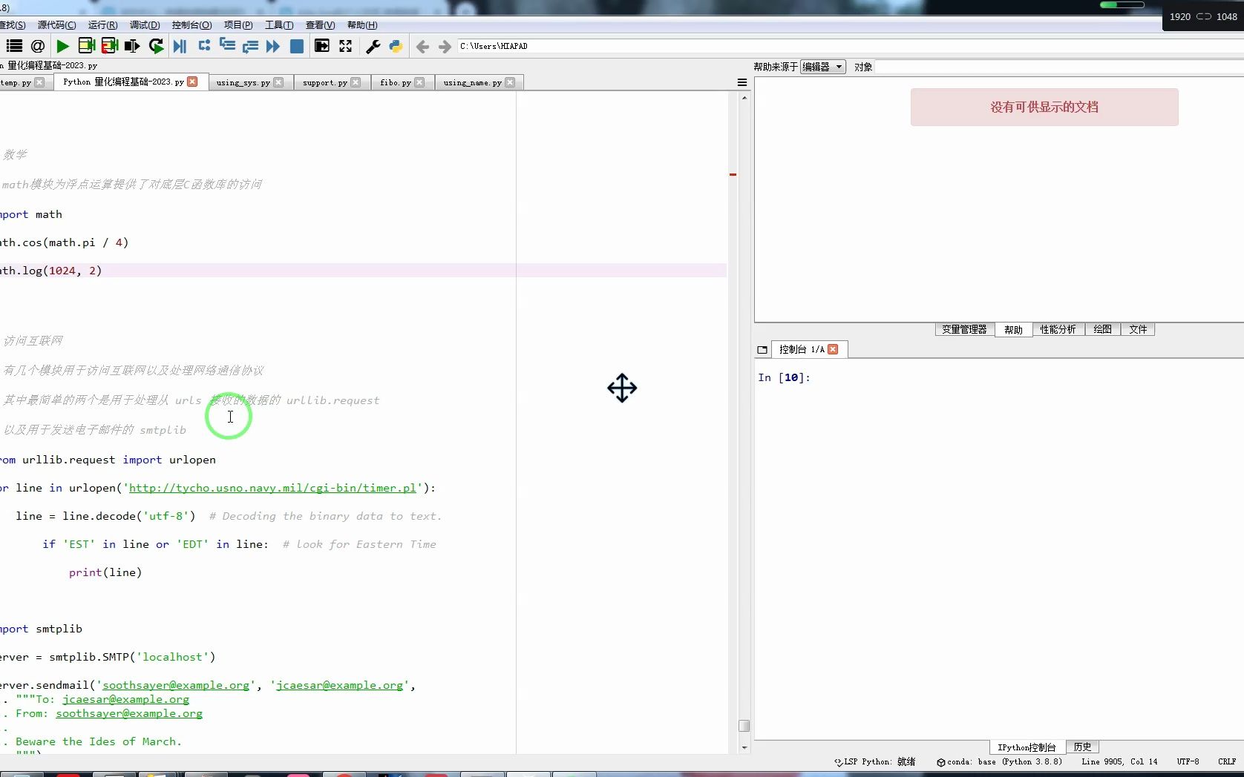Open the 查看(V) menu

[x=320, y=25]
